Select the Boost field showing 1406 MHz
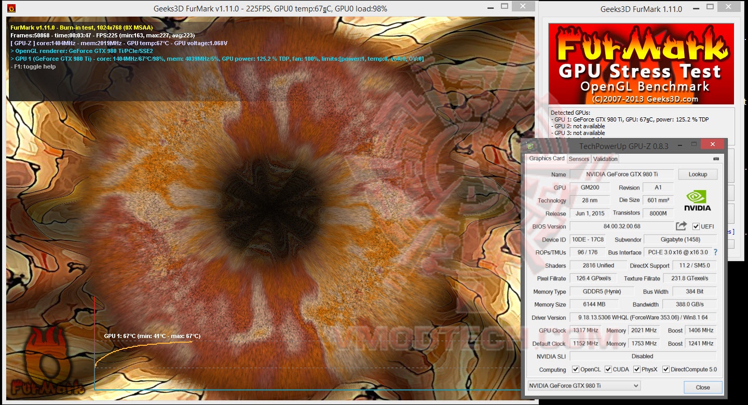The height and width of the screenshot is (405, 748). 701,330
